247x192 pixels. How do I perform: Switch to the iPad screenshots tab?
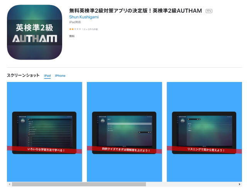tap(47, 76)
